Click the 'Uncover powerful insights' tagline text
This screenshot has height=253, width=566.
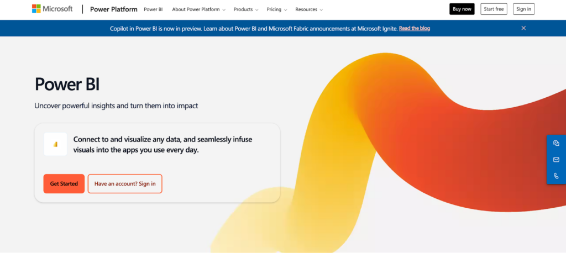tap(116, 106)
